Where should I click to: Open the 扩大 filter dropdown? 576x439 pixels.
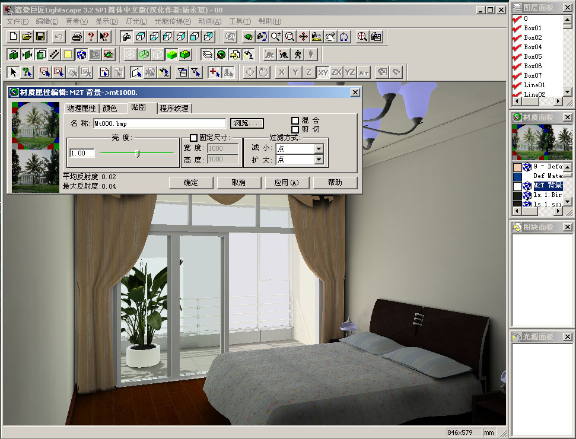(x=319, y=160)
